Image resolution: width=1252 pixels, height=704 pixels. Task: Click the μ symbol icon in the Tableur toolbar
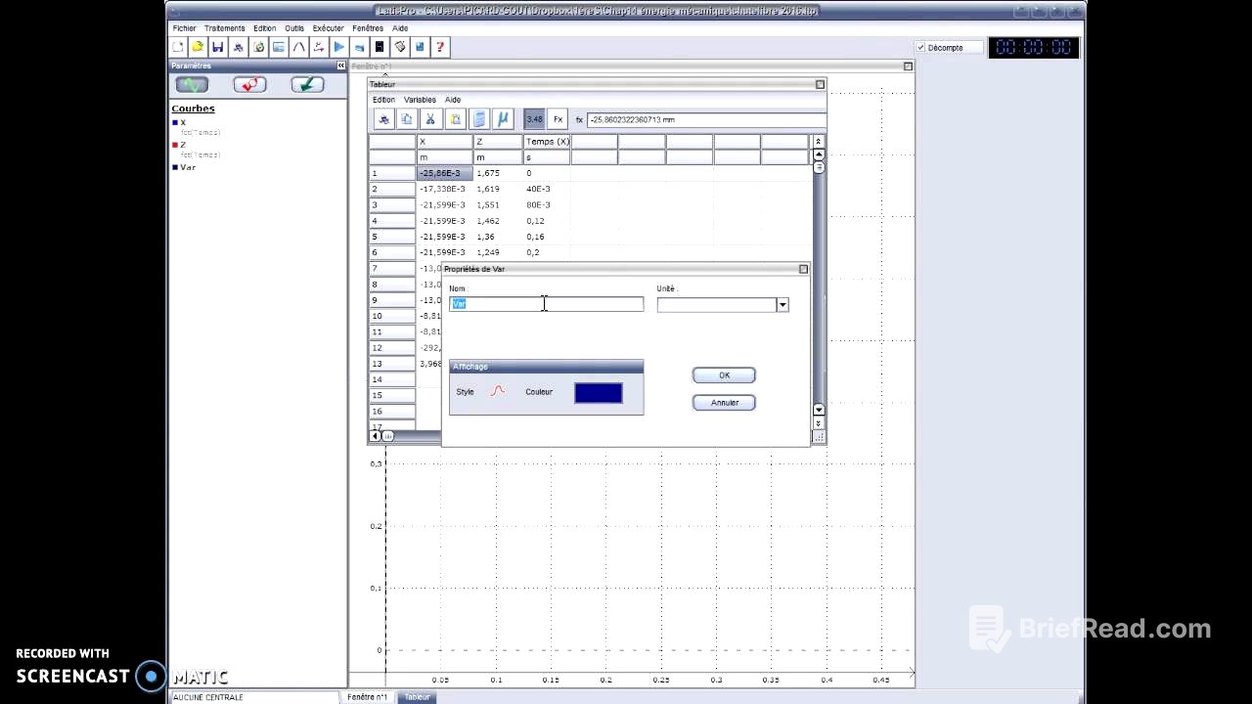[503, 119]
